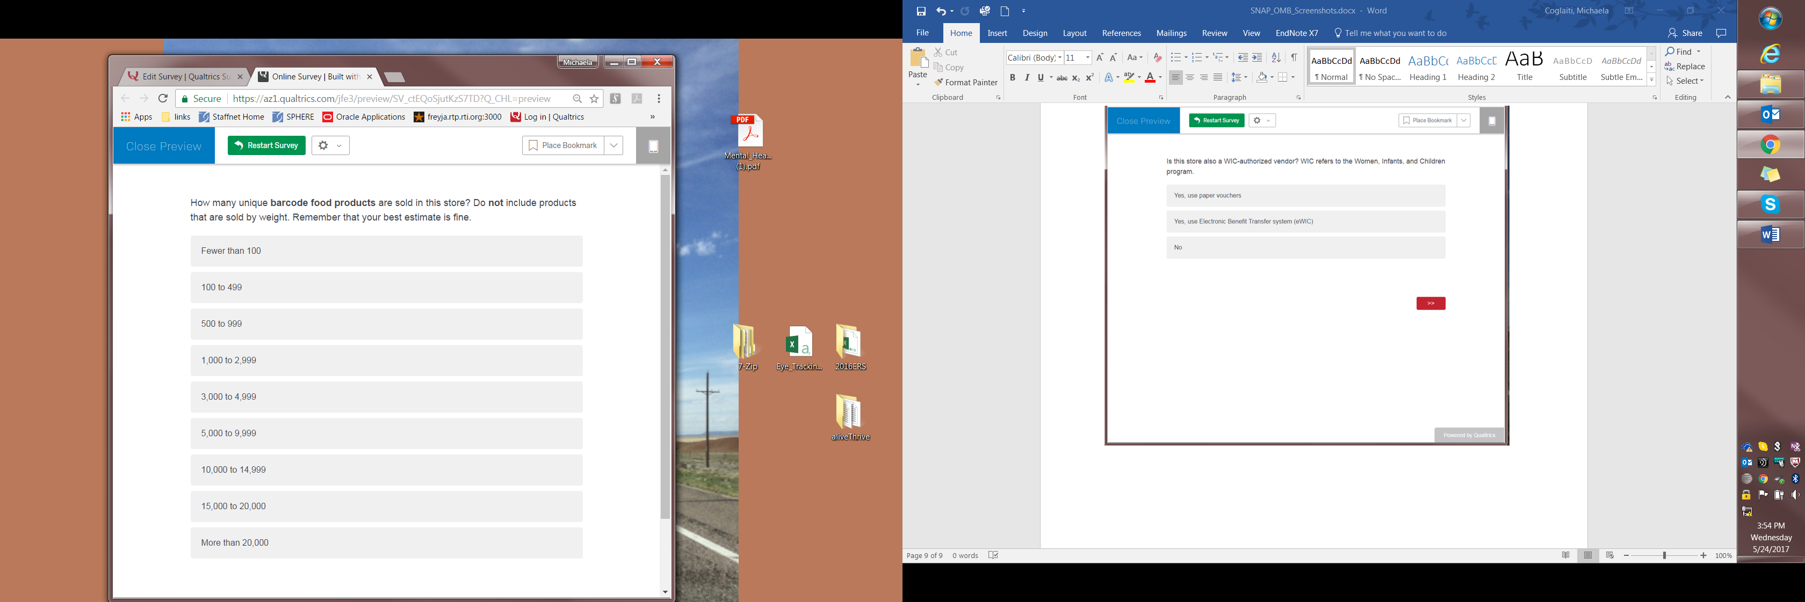This screenshot has width=1805, height=602.
Task: Click the green Restart Survey button
Action: point(266,145)
